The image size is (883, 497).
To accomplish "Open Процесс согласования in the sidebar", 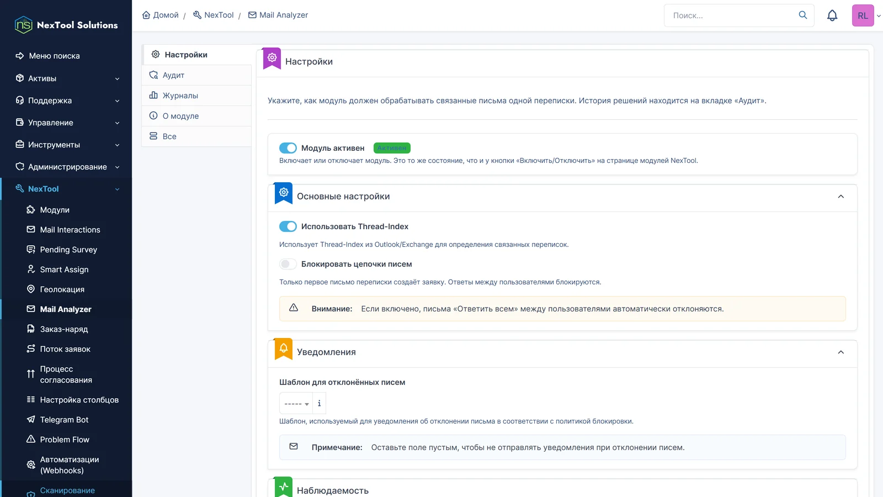I will coord(66,374).
